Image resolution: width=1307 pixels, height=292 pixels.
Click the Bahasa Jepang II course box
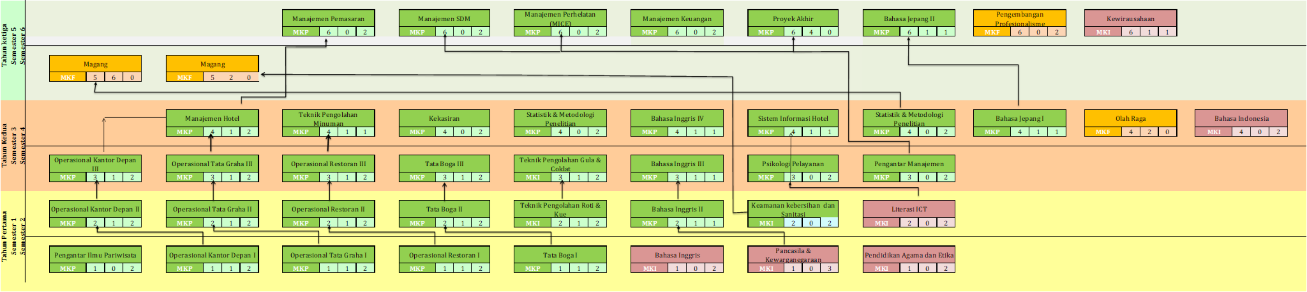click(x=909, y=19)
